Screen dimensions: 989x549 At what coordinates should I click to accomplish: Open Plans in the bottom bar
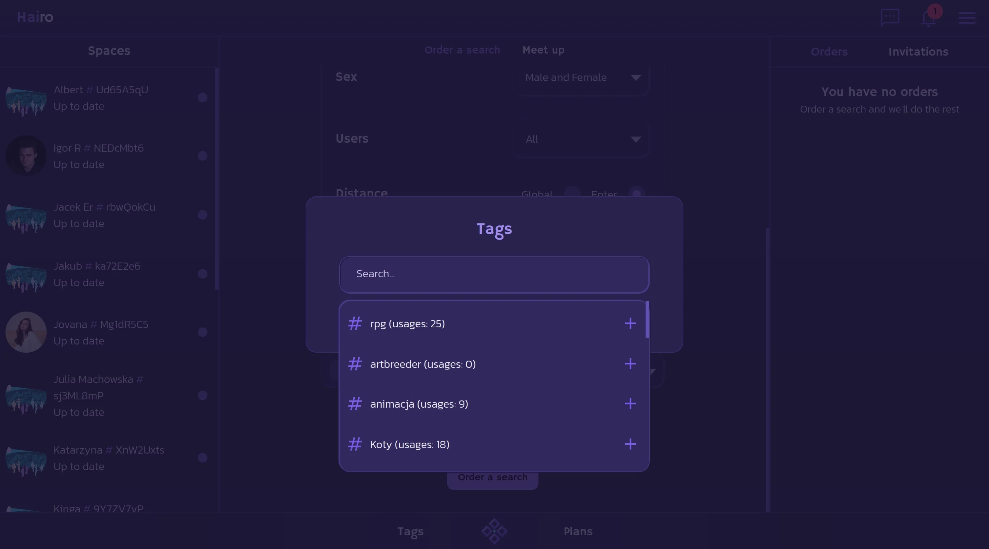(x=578, y=532)
